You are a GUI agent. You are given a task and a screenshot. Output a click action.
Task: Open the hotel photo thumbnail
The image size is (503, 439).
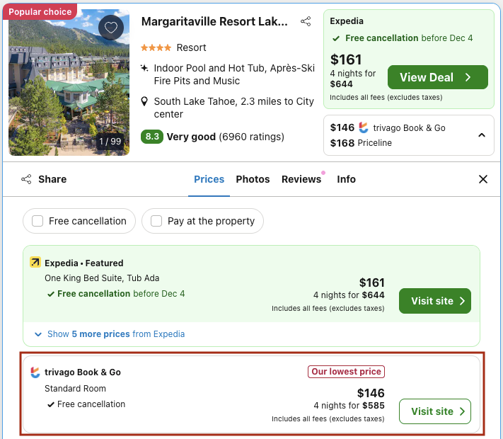coord(69,81)
